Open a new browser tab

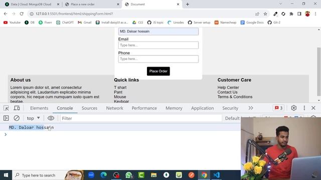(x=188, y=4)
